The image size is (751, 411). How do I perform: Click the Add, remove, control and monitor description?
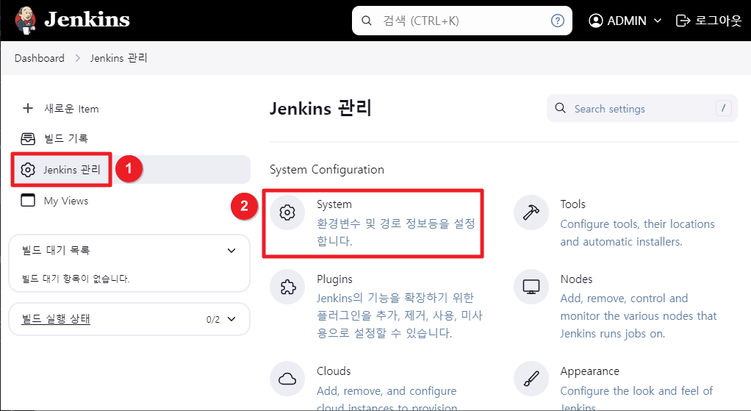(639, 315)
